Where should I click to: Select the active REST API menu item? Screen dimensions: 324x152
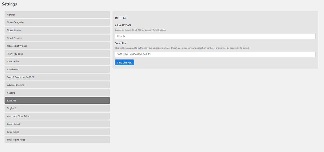[x=57, y=100]
